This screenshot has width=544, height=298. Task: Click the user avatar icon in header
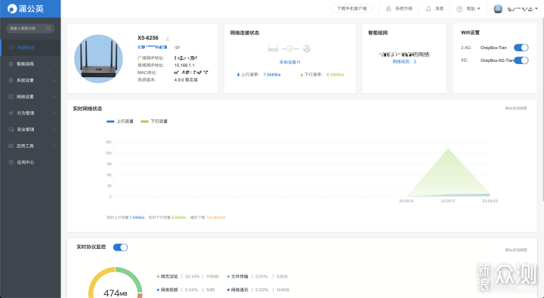(x=498, y=9)
